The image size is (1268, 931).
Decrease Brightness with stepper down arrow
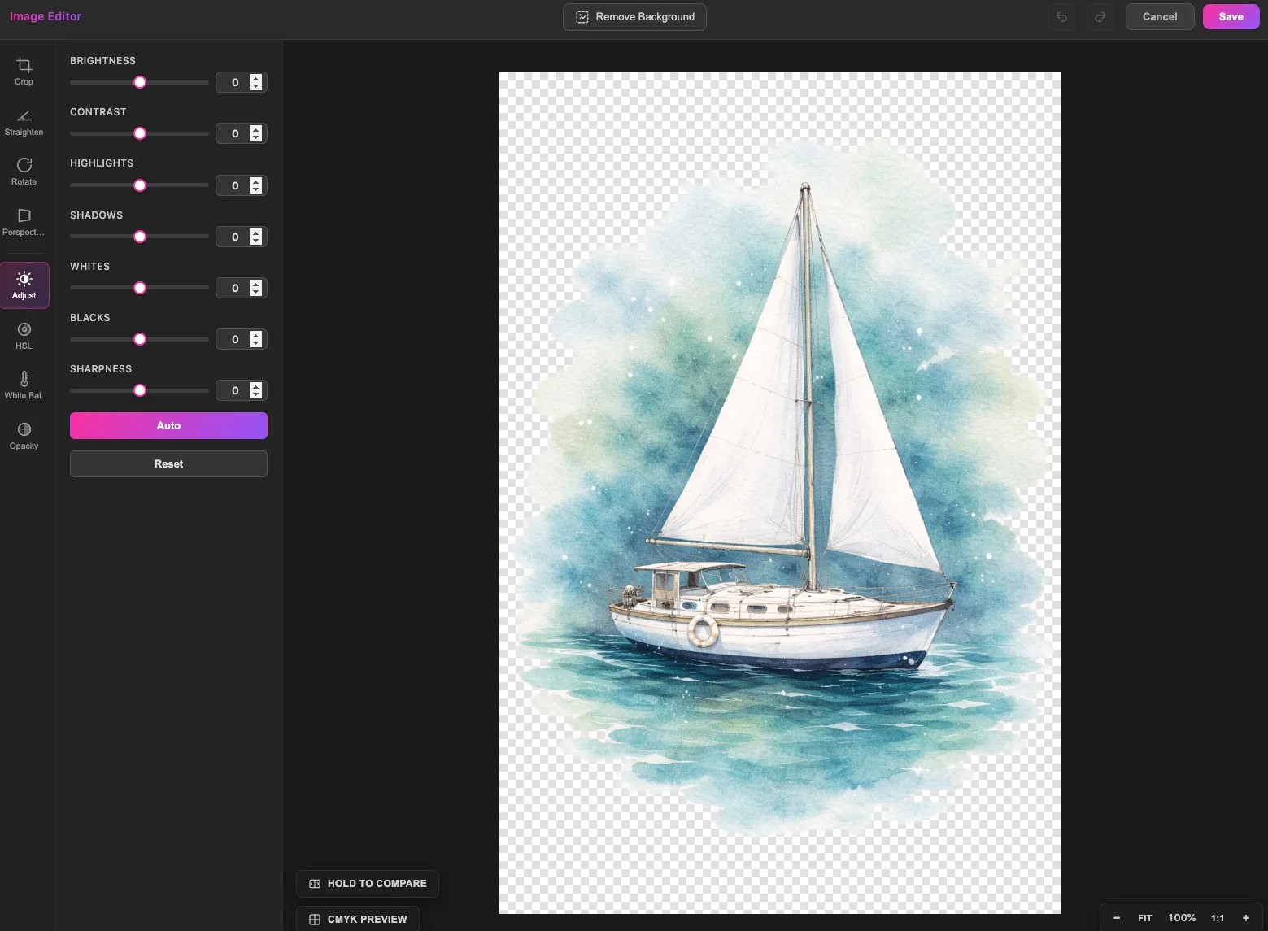[x=256, y=86]
